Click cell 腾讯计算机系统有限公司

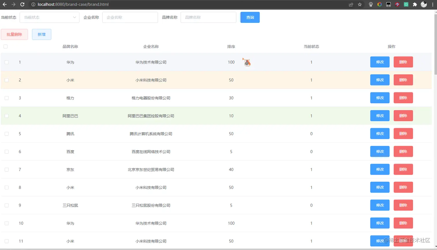click(x=151, y=134)
